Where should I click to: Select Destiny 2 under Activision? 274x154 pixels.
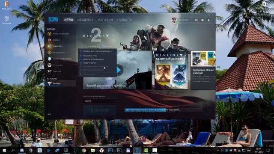(x=60, y=83)
